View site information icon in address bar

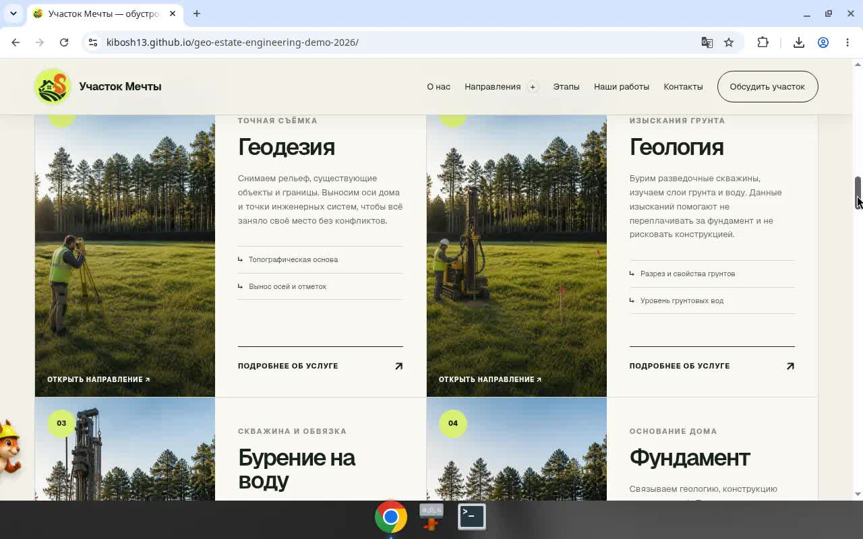[x=93, y=42]
